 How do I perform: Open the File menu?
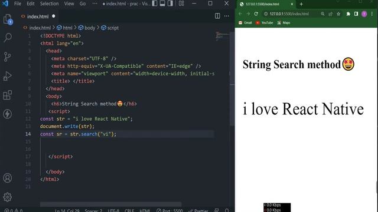coord(18,4)
